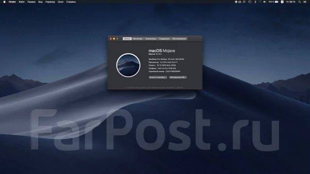Click the Процессор 2,2 GHz row
This screenshot has width=310, height=174.
(x=163, y=62)
